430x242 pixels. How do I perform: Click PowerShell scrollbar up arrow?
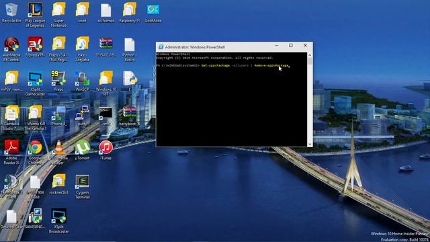pos(310,55)
